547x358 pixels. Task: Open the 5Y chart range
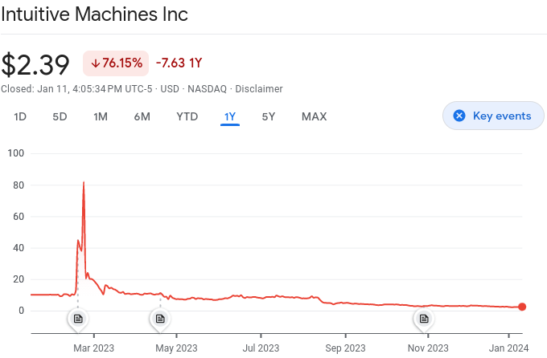[x=269, y=116]
